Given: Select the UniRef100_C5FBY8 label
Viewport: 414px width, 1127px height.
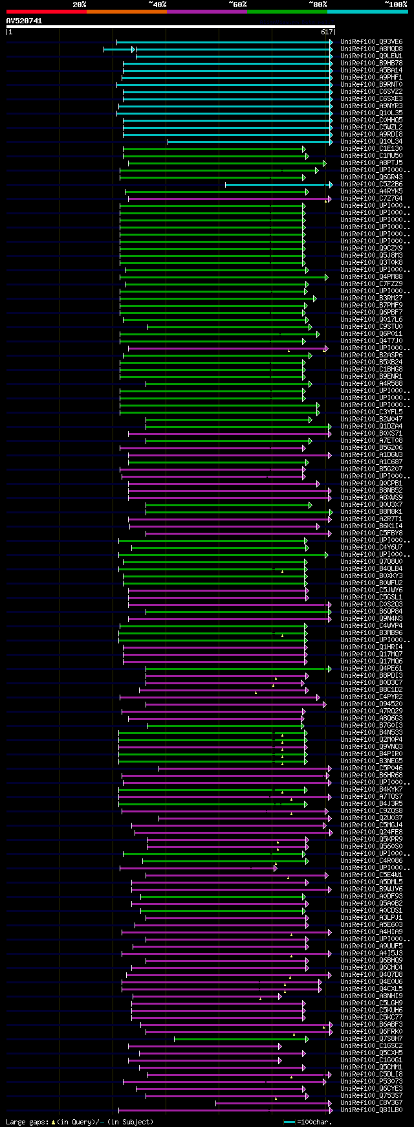Looking at the screenshot, I should (x=371, y=533).
